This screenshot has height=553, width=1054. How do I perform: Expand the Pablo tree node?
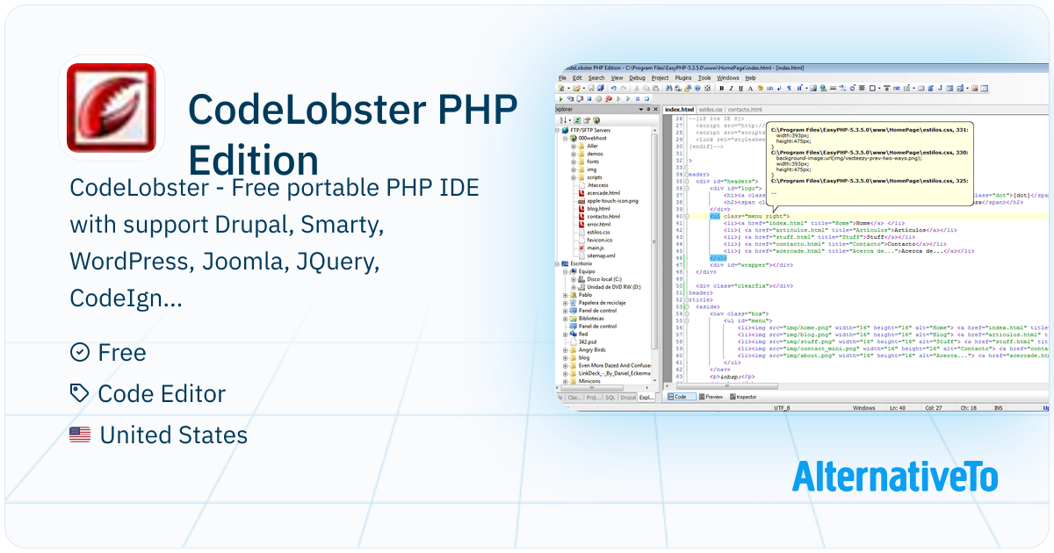[x=565, y=295]
